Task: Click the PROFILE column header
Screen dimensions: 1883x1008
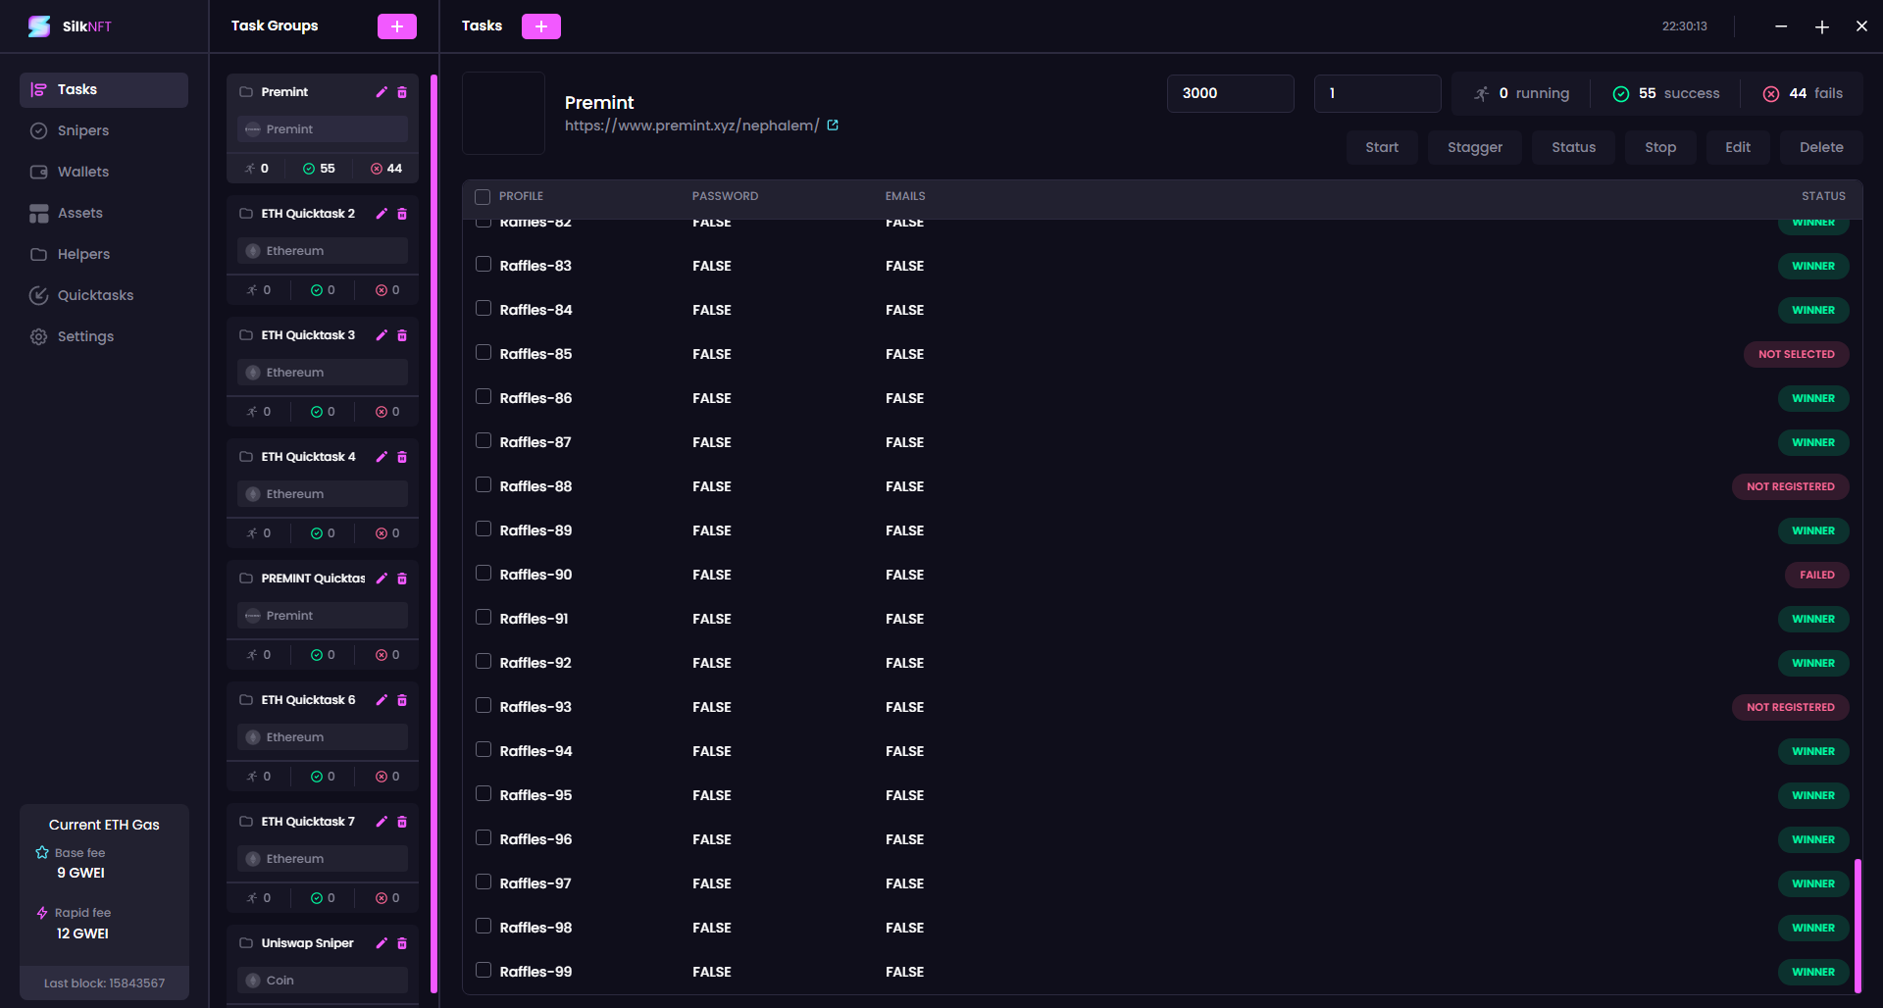Action: [x=521, y=196]
